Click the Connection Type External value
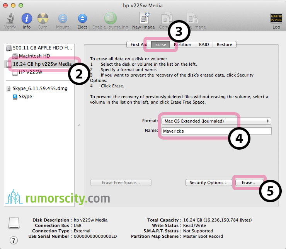The width and height of the screenshot is (286, 249). coord(82,231)
